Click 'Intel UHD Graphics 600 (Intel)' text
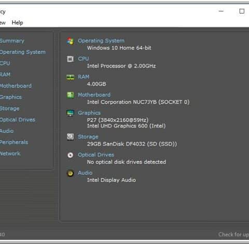Image resolution: width=249 pixels, height=244 pixels. pyautogui.click(x=127, y=126)
